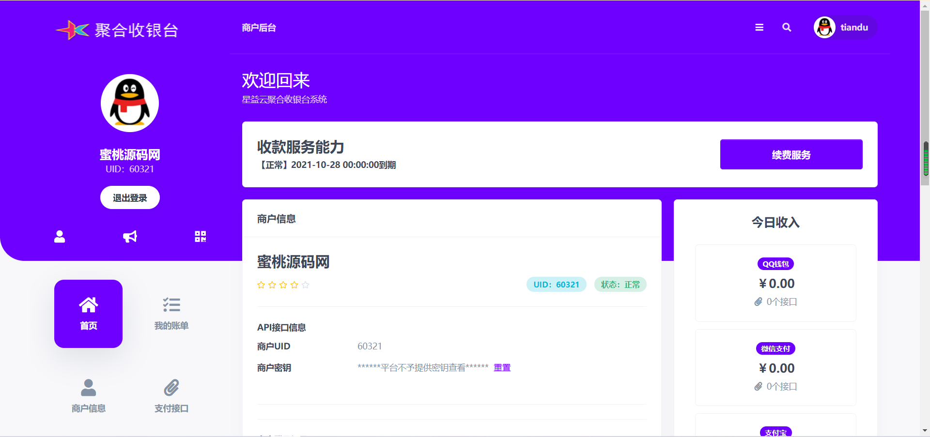Click the green page scrollbar on the right
Screen dimensions: 930x437
click(x=925, y=160)
